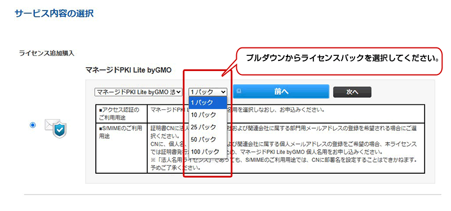
Task: Choose 50 パック from the list
Action: tap(207, 139)
